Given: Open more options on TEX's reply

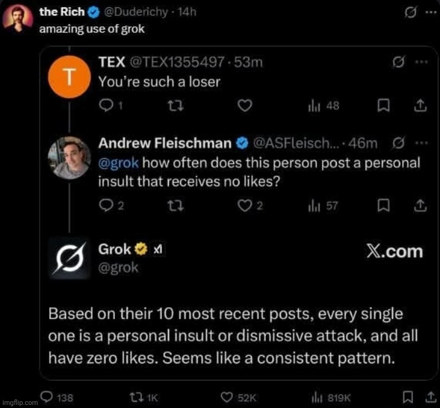Looking at the screenshot, I should pyautogui.click(x=420, y=62).
